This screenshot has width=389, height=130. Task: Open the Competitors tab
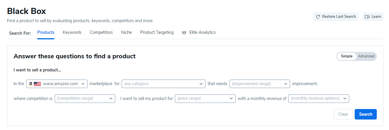(101, 32)
